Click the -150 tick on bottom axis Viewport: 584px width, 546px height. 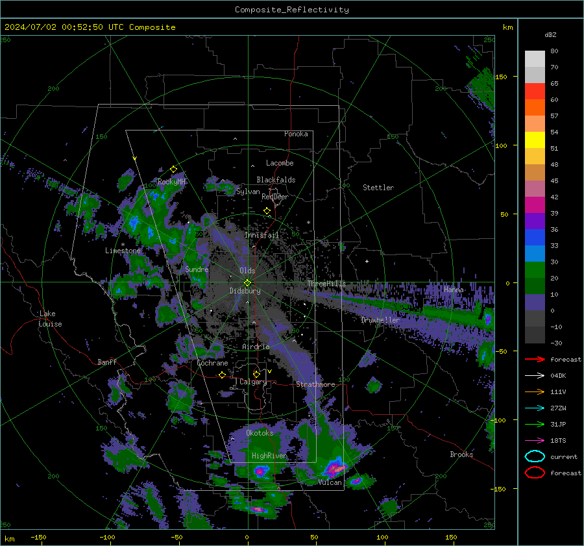[38, 537]
